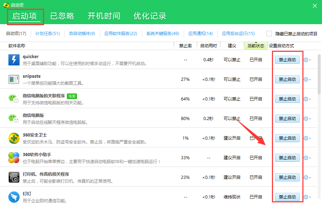Click 0.4秒 startup time for quicker
This screenshot has height=203, width=322.
[x=209, y=60]
